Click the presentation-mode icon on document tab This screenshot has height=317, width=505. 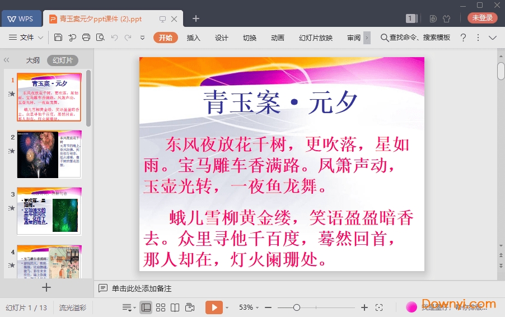163,19
